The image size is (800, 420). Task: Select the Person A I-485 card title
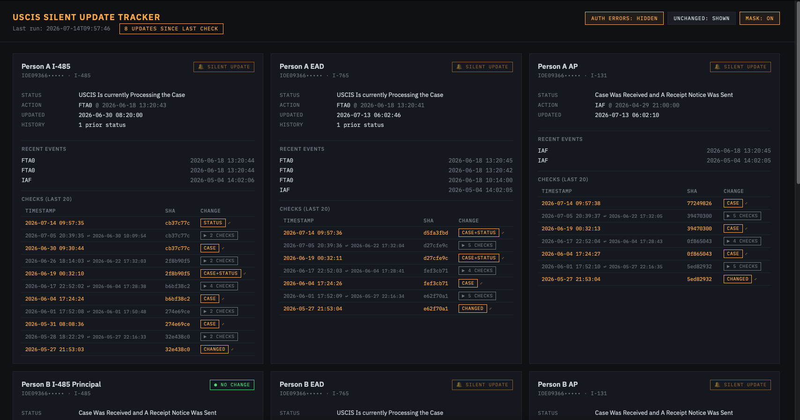pyautogui.click(x=46, y=66)
